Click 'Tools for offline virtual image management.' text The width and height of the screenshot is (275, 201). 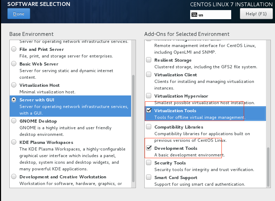coord(200,117)
